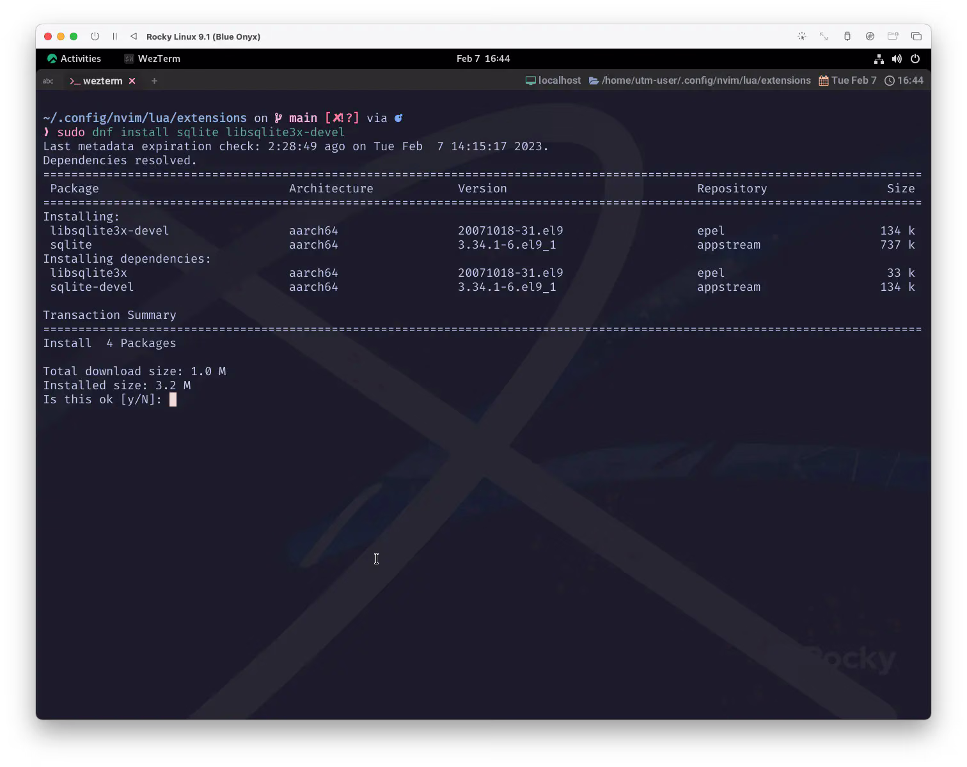This screenshot has height=767, width=967.
Task: Close the wezterm tab with the X
Action: (132, 81)
